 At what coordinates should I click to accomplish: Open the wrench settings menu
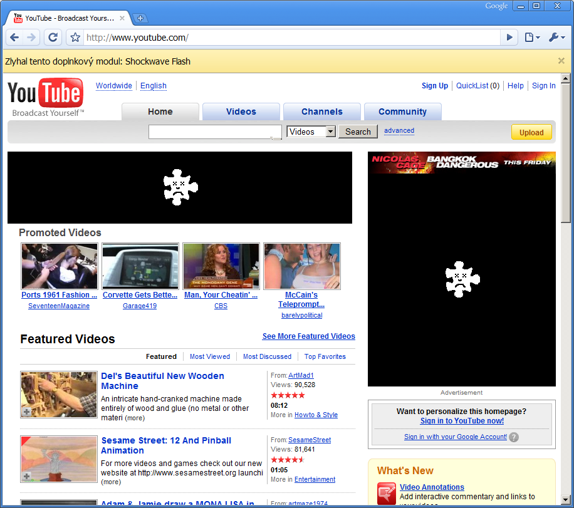click(x=557, y=38)
